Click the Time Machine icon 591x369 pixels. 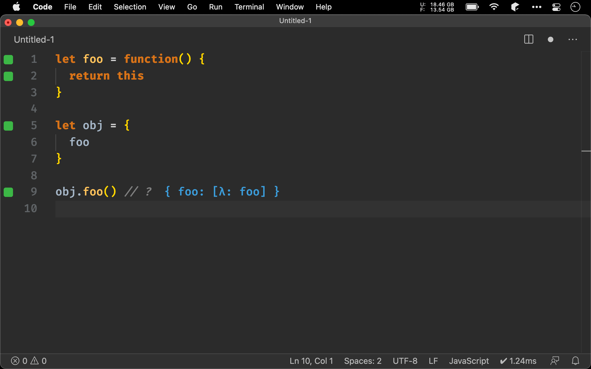pyautogui.click(x=574, y=6)
